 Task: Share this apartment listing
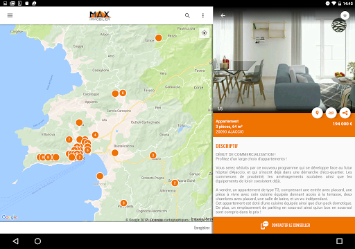[x=345, y=113]
